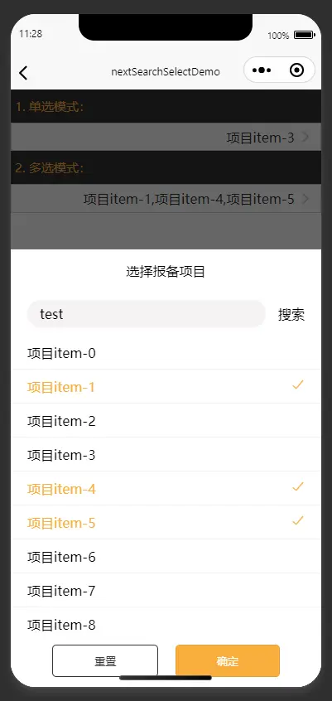This screenshot has height=701, width=332.
Task: Expand single-select chevron next to 项目item-3
Action: [x=306, y=138]
